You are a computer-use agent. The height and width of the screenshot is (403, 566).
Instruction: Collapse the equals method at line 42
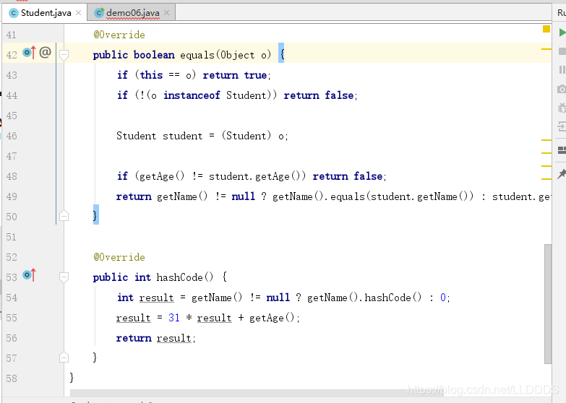coord(64,55)
